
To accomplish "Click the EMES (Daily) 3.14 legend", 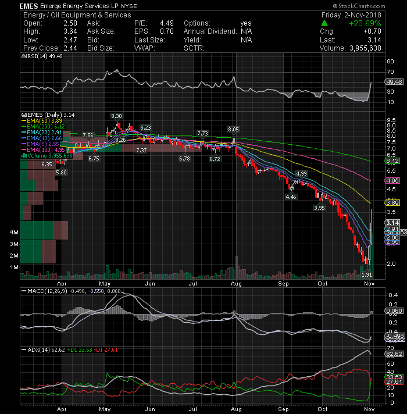I will click(48, 115).
